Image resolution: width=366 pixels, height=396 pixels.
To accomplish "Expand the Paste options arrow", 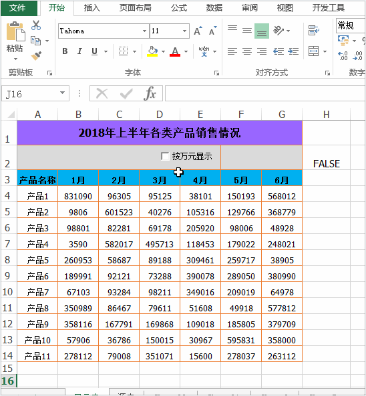I will [15, 59].
